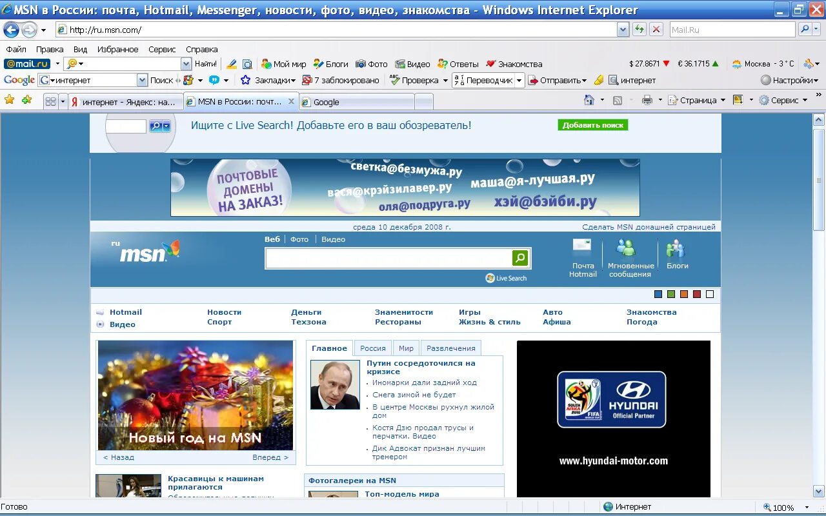Click the Вперед > slideshow link

coord(270,457)
